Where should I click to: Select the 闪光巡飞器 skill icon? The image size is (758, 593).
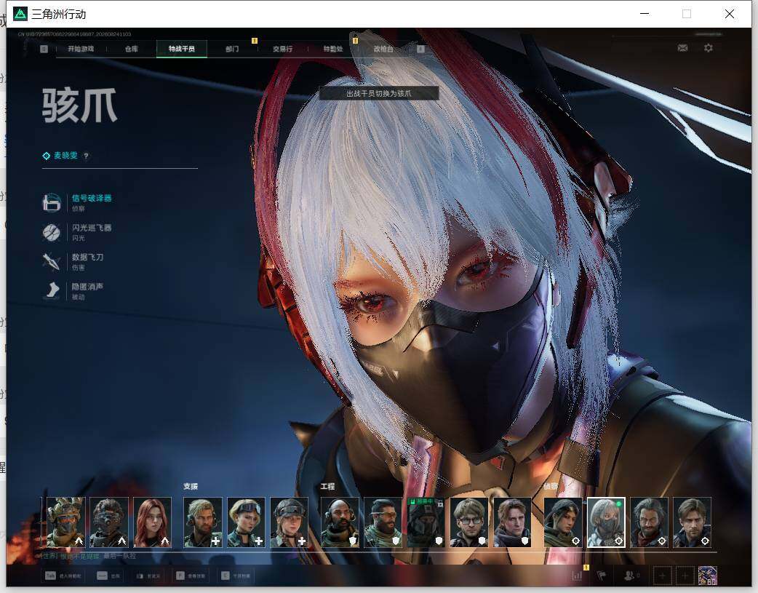coord(51,232)
